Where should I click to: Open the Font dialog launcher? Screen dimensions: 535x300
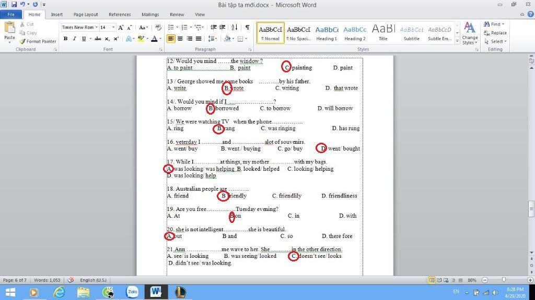(x=161, y=49)
